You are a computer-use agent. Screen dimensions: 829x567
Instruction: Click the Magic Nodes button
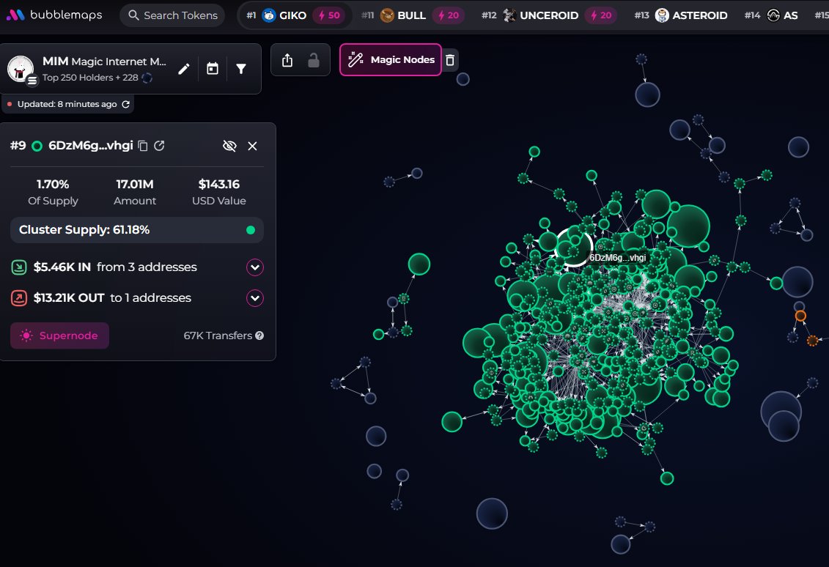click(x=391, y=60)
